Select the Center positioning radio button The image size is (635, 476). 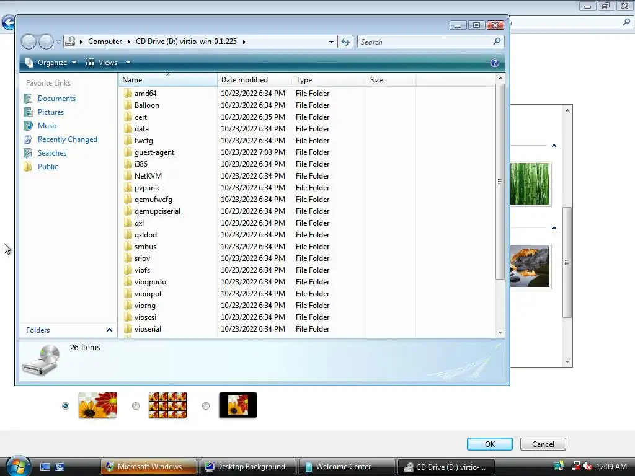point(206,405)
